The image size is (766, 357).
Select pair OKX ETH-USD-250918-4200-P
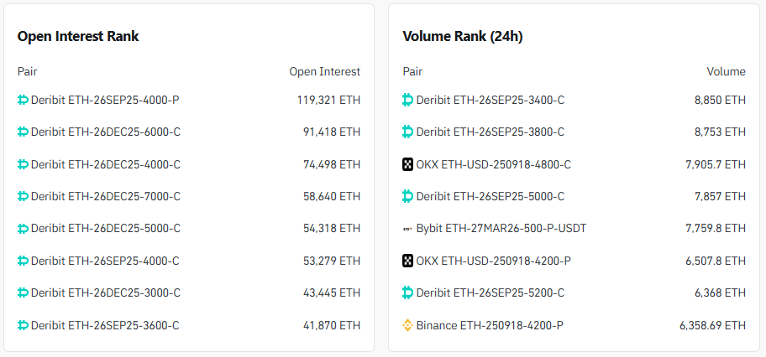tap(493, 261)
